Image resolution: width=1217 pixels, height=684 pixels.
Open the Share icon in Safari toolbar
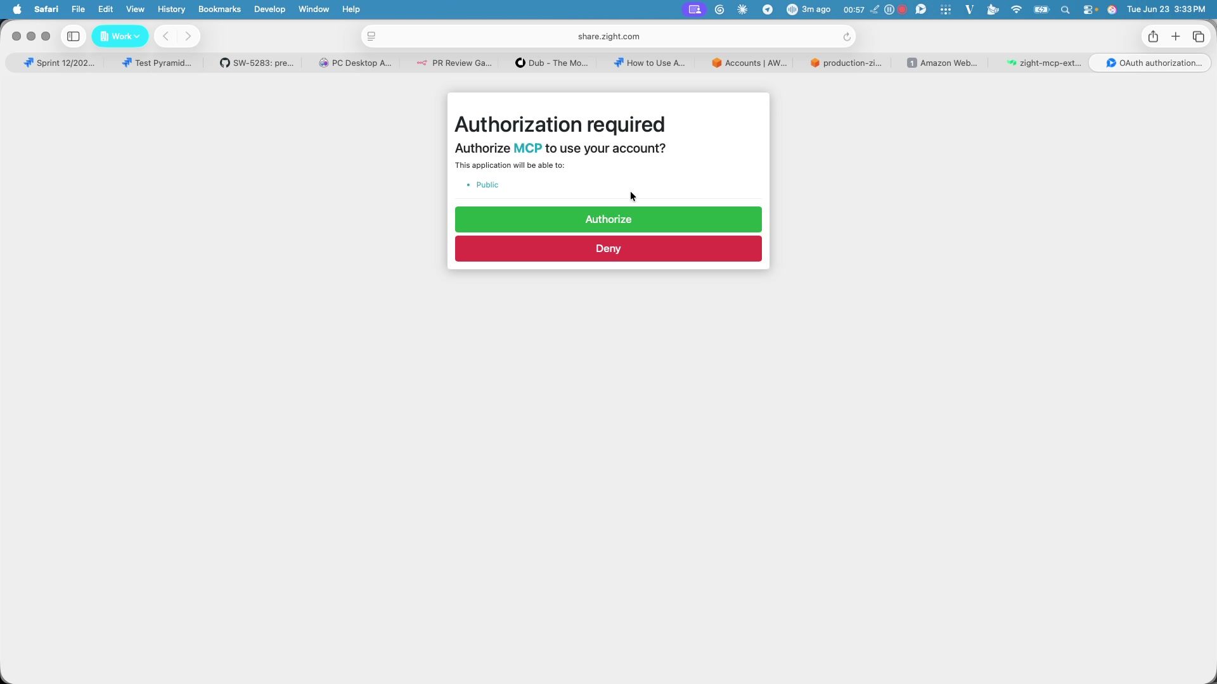coord(1153,36)
